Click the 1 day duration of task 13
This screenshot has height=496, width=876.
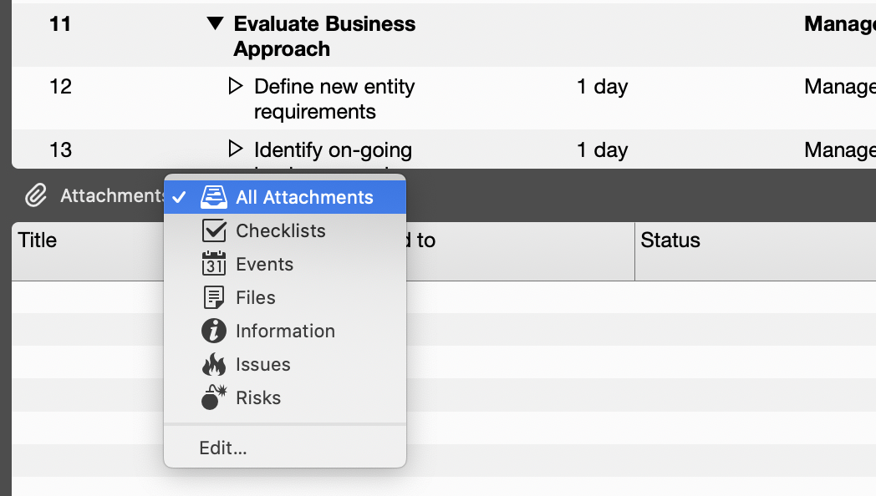pyautogui.click(x=602, y=150)
